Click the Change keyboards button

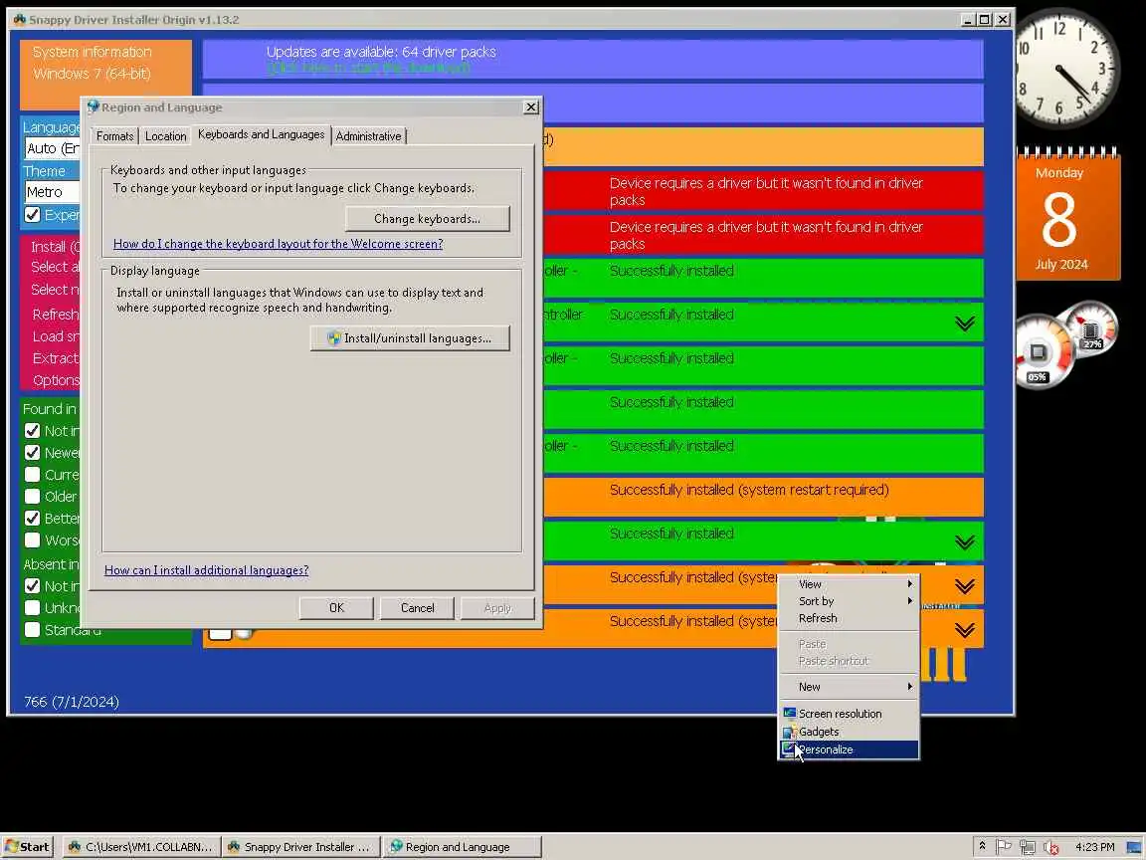[x=428, y=219]
